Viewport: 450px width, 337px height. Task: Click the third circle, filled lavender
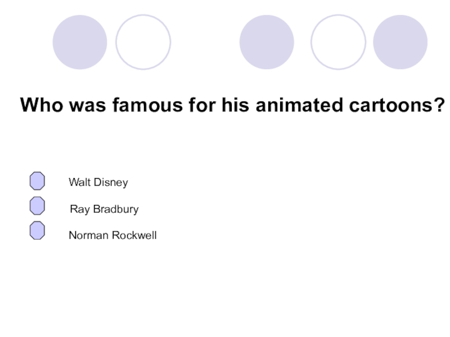[x=267, y=42]
